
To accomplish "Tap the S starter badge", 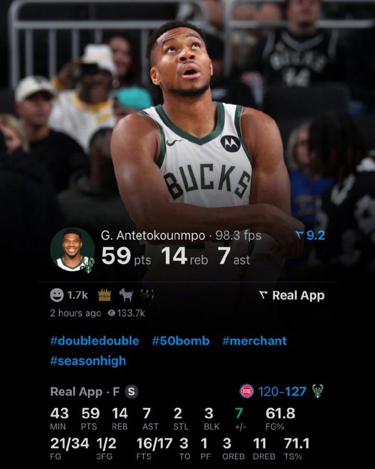I will tap(132, 391).
